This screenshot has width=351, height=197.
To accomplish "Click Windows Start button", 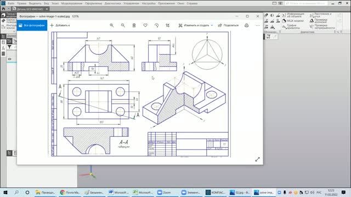I will tap(5, 192).
